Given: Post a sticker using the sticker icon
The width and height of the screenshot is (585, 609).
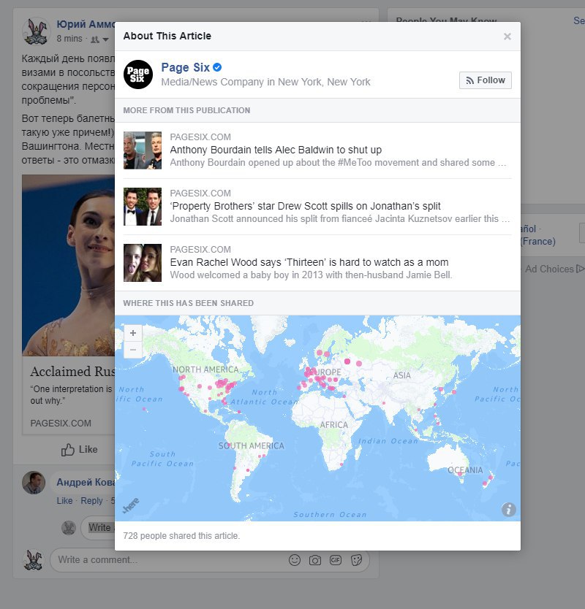Looking at the screenshot, I should pyautogui.click(x=356, y=560).
